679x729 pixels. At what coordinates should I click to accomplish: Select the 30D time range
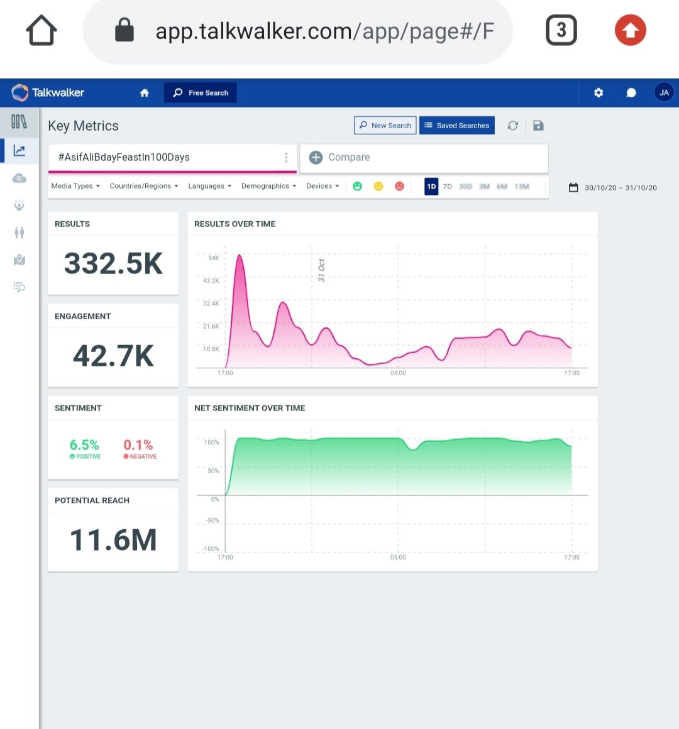[x=465, y=187]
